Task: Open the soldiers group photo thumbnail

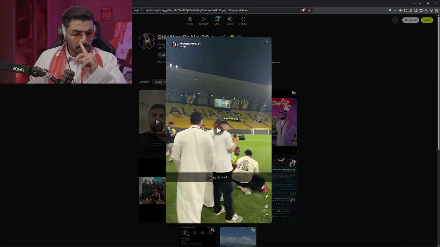Action: pyautogui.click(x=152, y=190)
